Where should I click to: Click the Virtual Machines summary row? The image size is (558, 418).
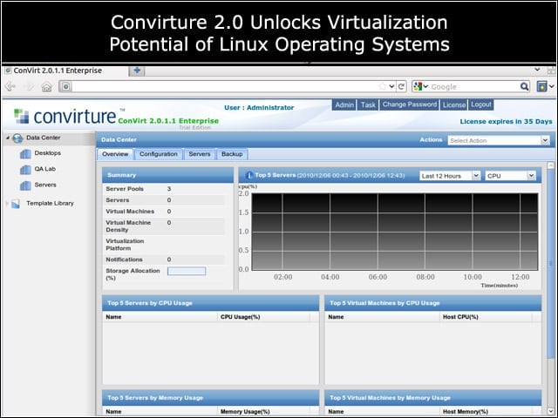click(164, 211)
